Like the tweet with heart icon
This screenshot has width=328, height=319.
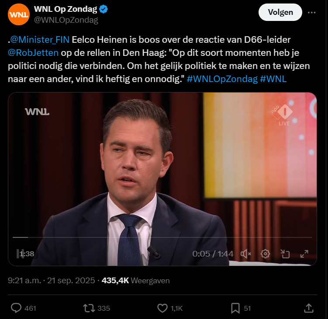pos(162,308)
